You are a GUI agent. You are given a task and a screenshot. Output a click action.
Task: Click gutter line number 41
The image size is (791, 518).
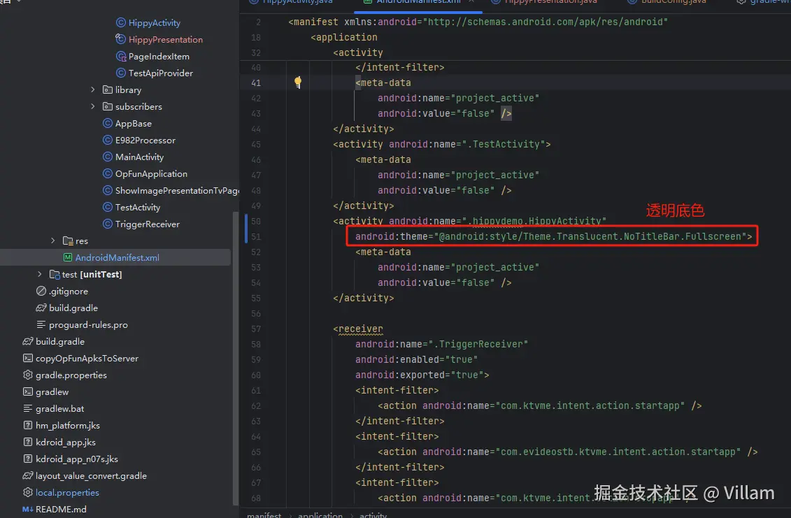click(256, 82)
